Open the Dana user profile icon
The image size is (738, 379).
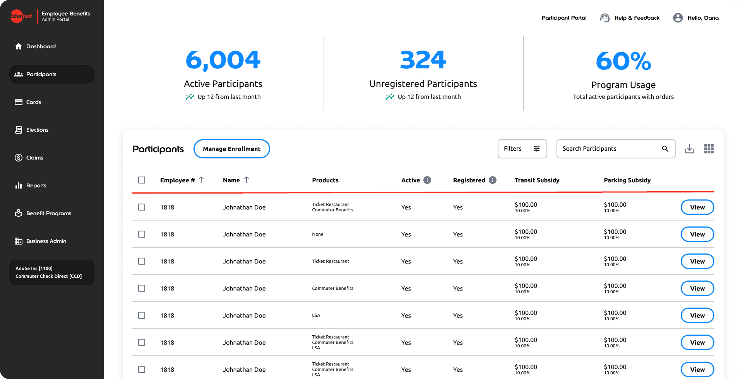point(678,18)
